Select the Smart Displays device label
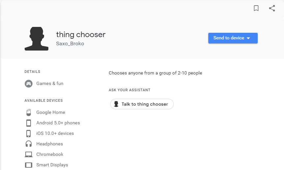 [x=52, y=165]
